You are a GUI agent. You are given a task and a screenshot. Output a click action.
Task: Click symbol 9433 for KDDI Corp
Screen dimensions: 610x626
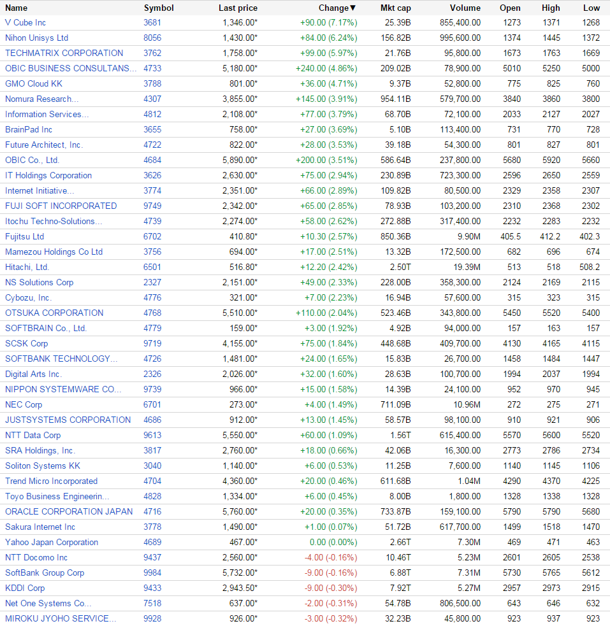[x=152, y=588]
